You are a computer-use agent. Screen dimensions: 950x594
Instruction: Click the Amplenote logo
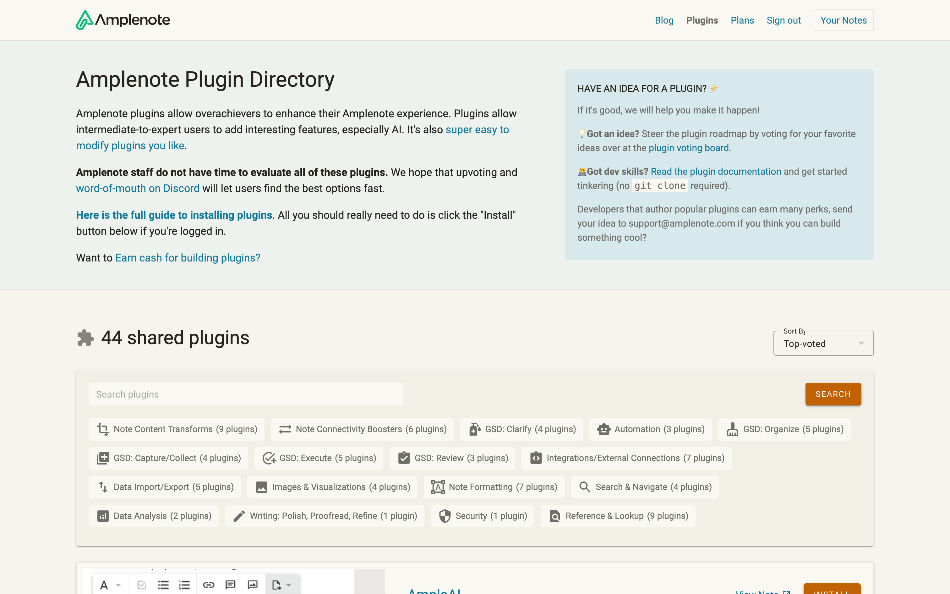pyautogui.click(x=123, y=20)
